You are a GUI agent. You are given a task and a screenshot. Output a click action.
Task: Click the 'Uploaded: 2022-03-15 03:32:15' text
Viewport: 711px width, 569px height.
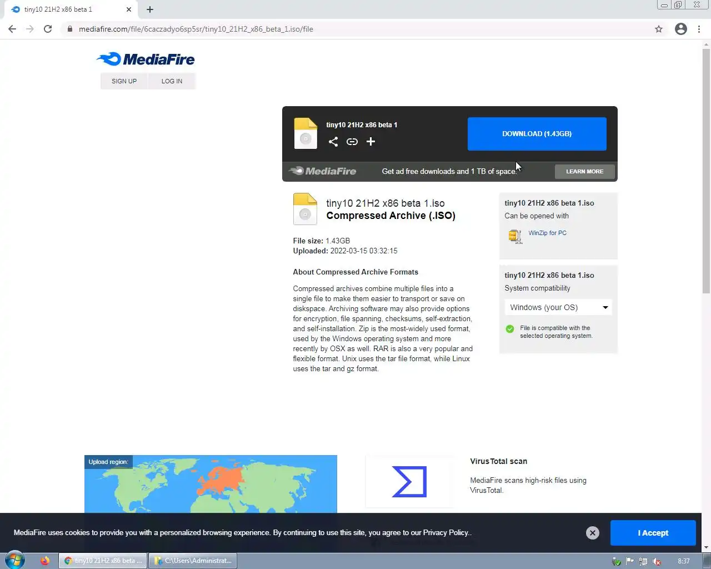click(x=345, y=251)
